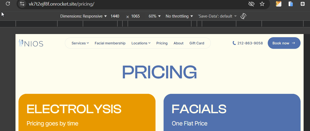
Task: Expand the Locations menu
Action: pyautogui.click(x=141, y=43)
